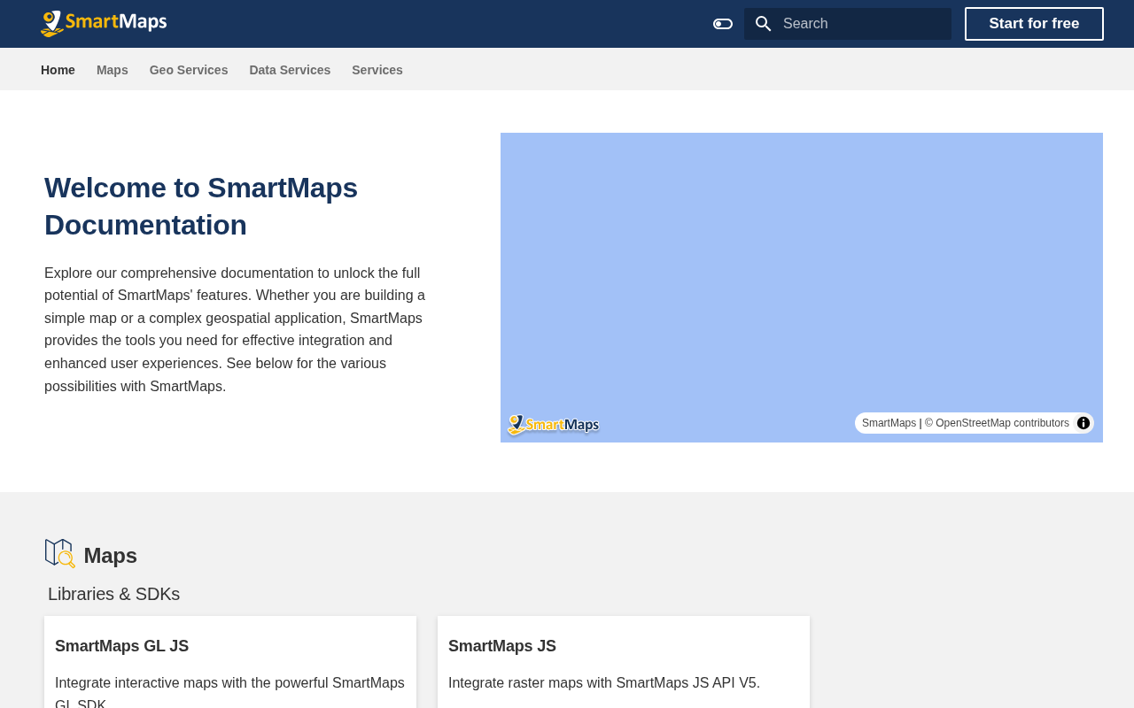Open the SmartMaps attribution link

coord(889,423)
